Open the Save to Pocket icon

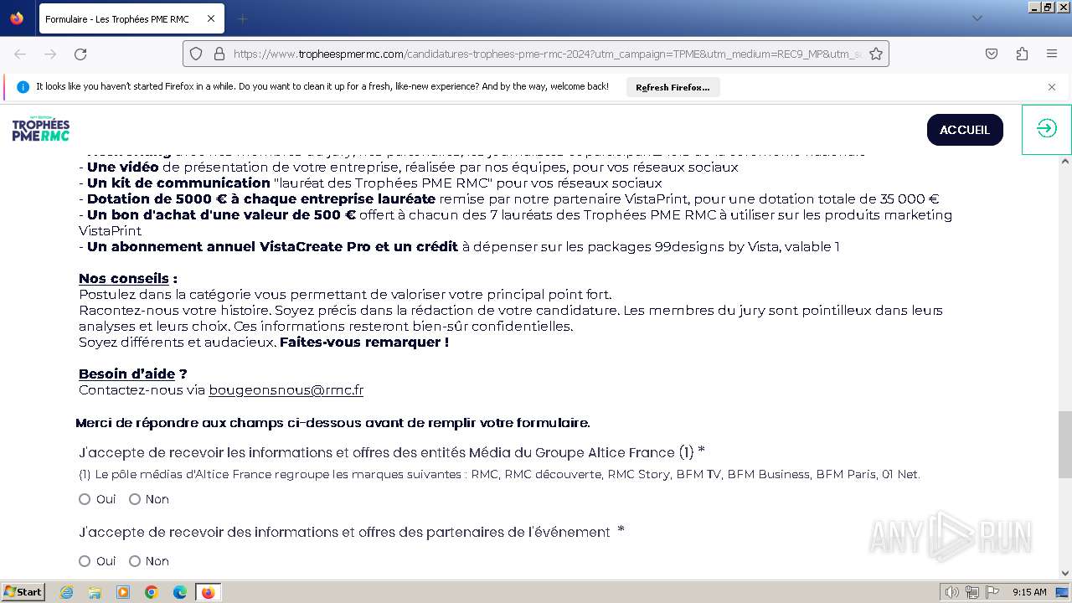[x=992, y=54]
